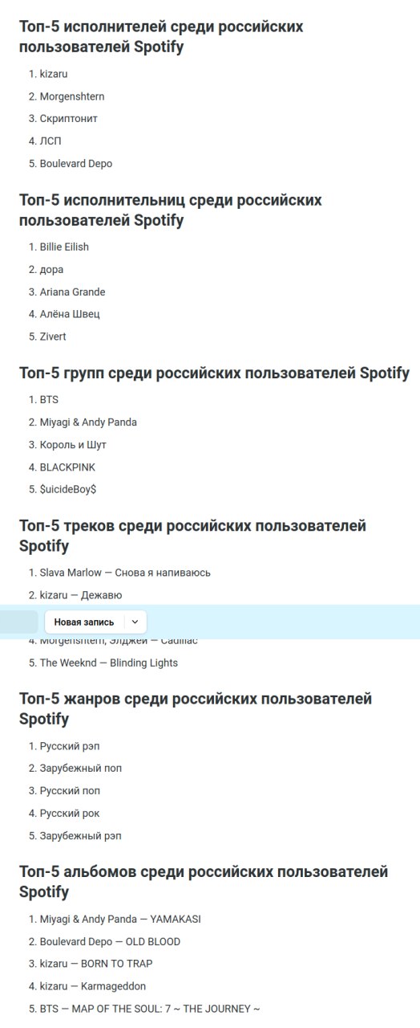Screen dimensions: 420x1028
Task: Click the Король и Шут entry
Action: [73, 445]
